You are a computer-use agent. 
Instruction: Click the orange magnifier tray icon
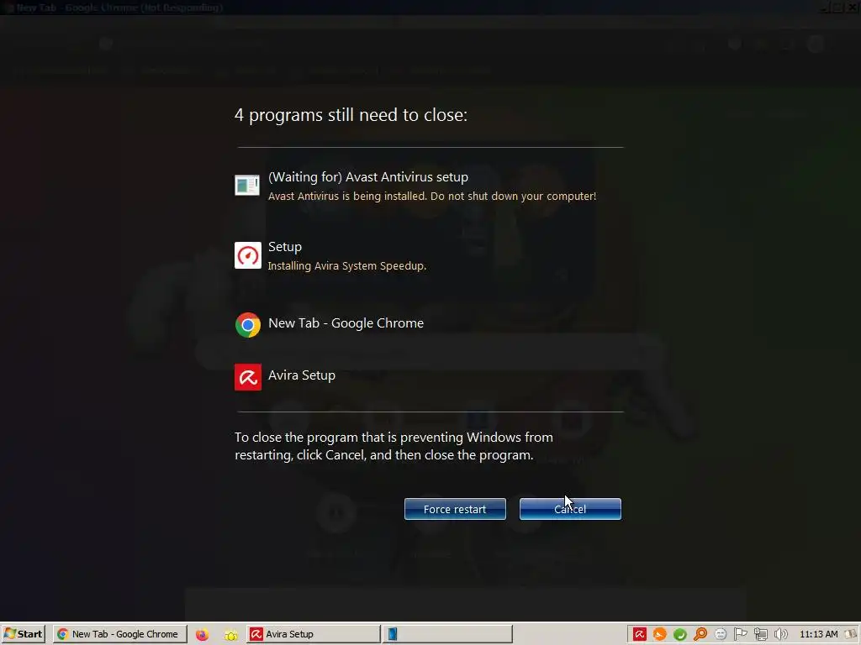point(700,634)
